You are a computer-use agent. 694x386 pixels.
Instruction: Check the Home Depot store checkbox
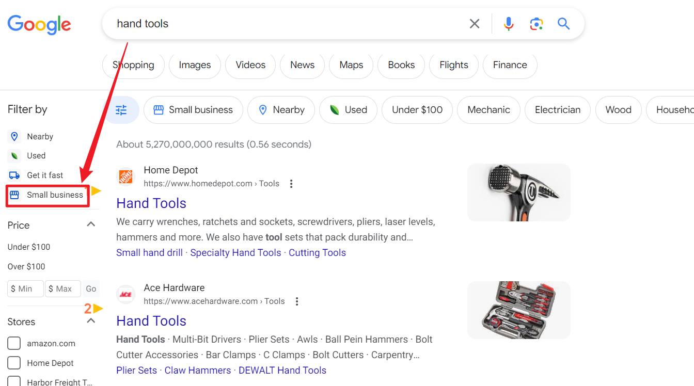coord(14,363)
